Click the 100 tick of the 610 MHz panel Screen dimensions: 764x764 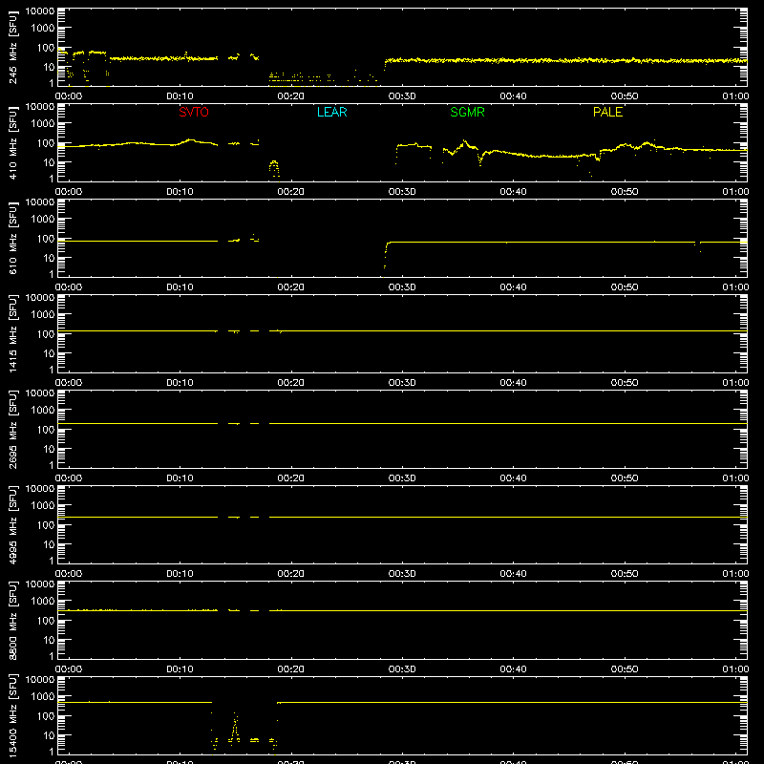click(x=47, y=239)
